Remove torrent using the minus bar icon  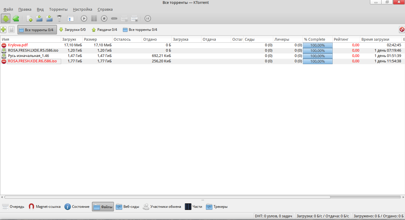coord(114,19)
